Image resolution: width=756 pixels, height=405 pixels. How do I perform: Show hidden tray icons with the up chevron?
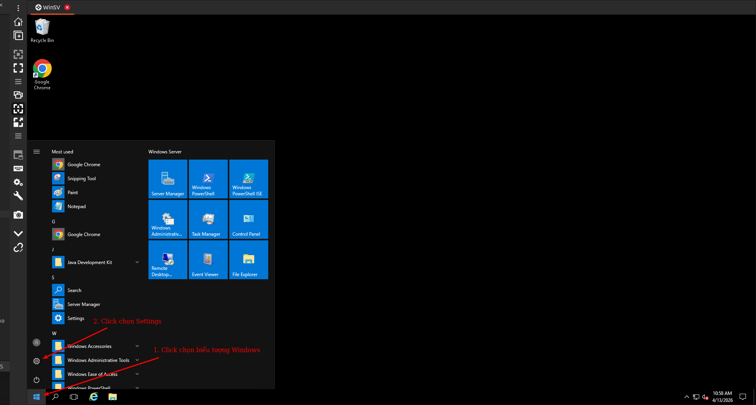pyautogui.click(x=687, y=397)
